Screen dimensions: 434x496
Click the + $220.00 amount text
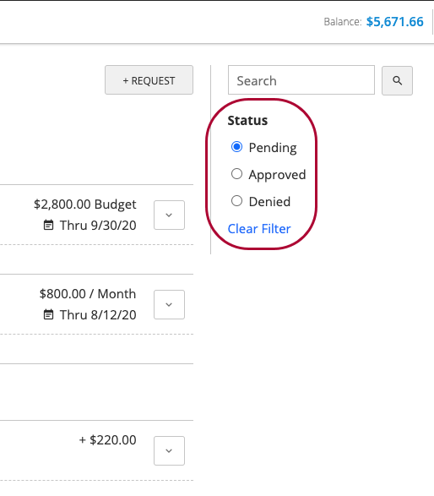coord(108,440)
